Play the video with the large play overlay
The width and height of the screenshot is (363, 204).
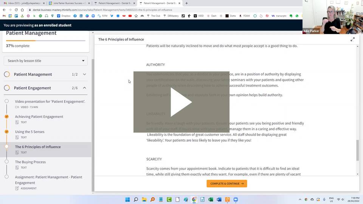(181, 102)
